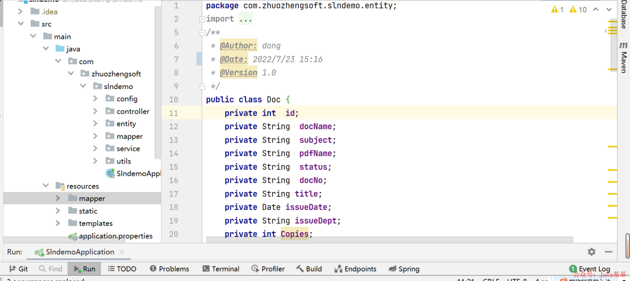This screenshot has height=281, width=630.
Task: Close the SlndemoApplication run tab
Action: coord(122,252)
